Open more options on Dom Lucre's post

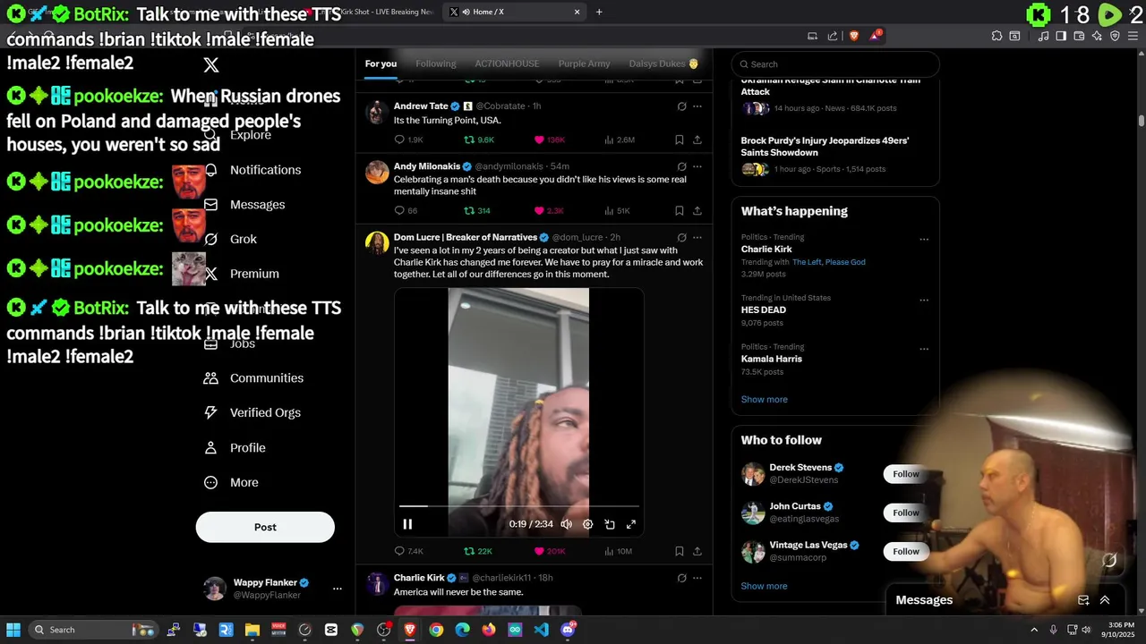click(x=697, y=238)
